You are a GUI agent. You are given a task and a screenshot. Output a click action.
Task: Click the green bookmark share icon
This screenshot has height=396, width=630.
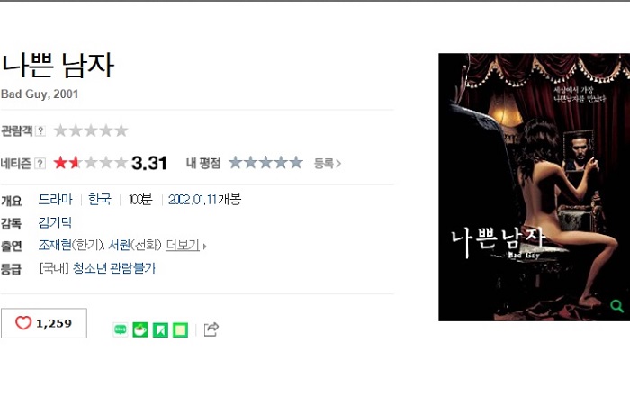[x=160, y=329]
